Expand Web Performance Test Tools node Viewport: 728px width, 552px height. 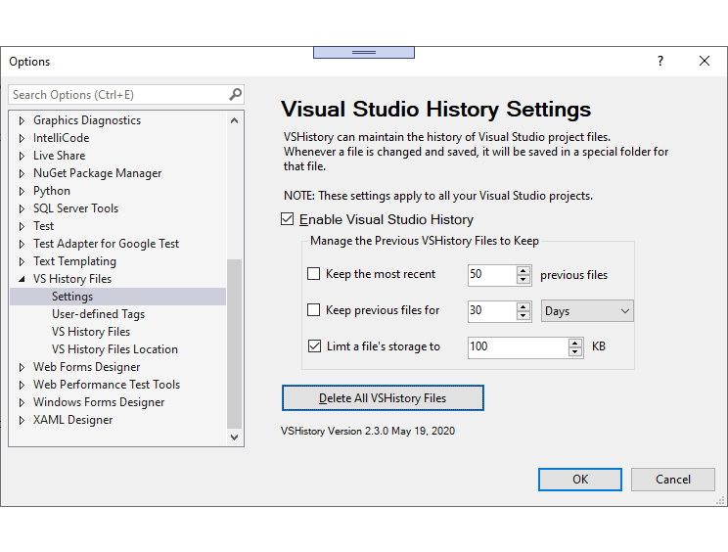[22, 386]
